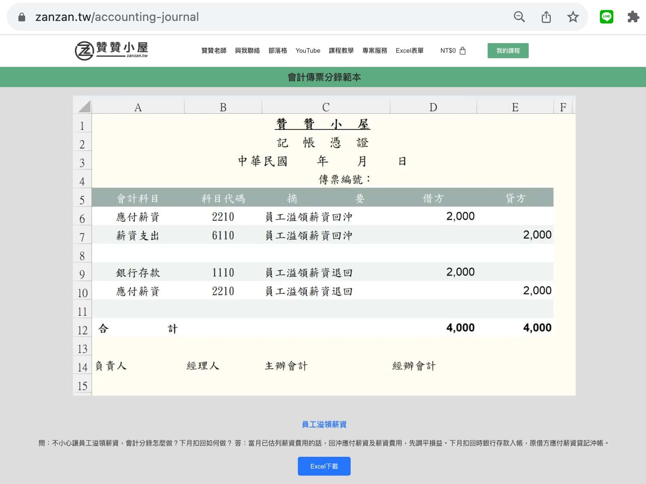Click the address bar URL

[x=117, y=17]
